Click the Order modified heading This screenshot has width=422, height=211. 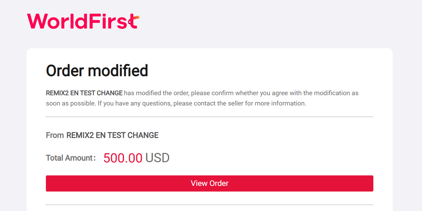tap(97, 71)
